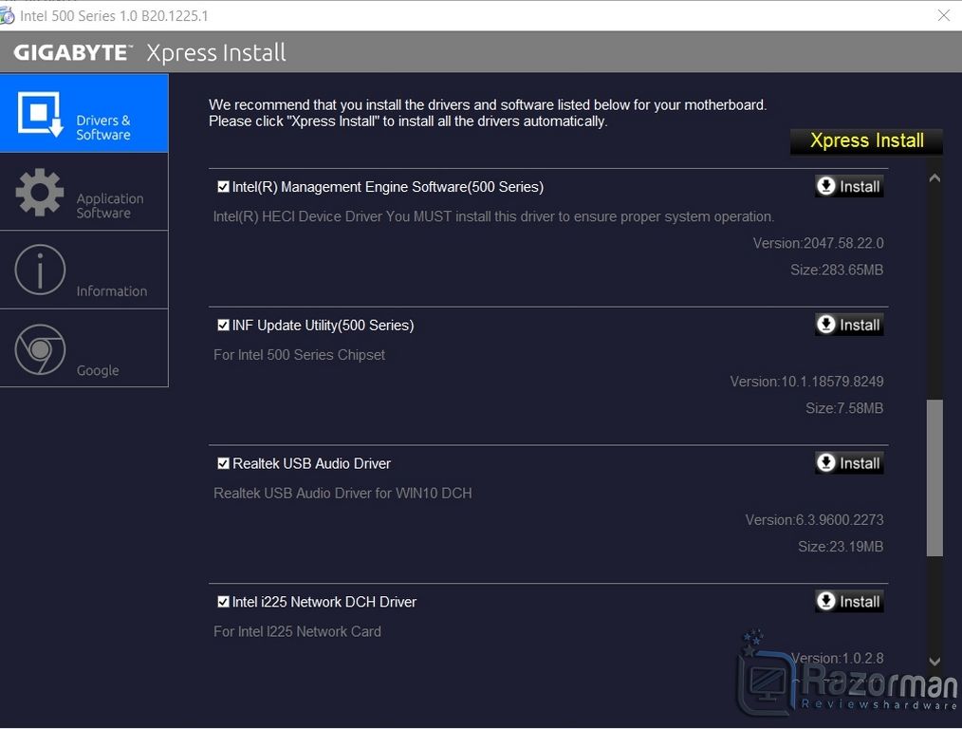Click "For Intel 500 Series Chipset" description

coord(300,355)
